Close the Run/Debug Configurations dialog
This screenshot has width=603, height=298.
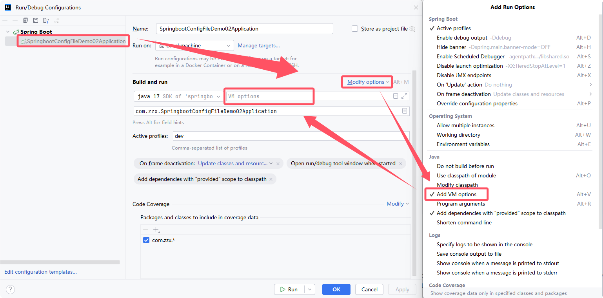(x=416, y=7)
